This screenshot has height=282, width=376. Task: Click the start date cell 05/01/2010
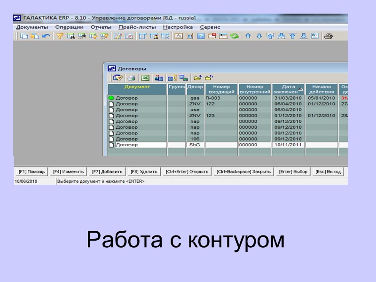point(321,98)
